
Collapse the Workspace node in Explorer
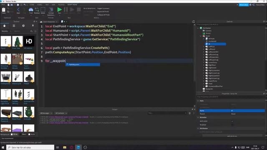pyautogui.click(x=198, y=28)
